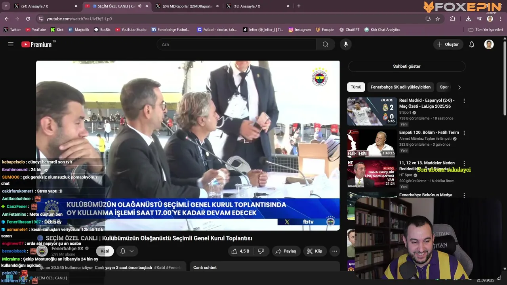Screen dimensions: 507x285
Task: Mute the SEÇİM ÖZEL CANLI tab audio
Action: click(139, 6)
